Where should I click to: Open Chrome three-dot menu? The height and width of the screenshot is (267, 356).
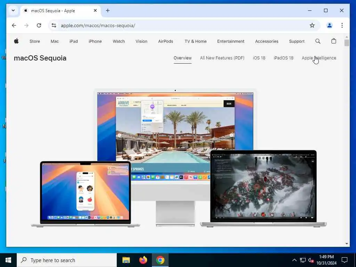tap(342, 25)
